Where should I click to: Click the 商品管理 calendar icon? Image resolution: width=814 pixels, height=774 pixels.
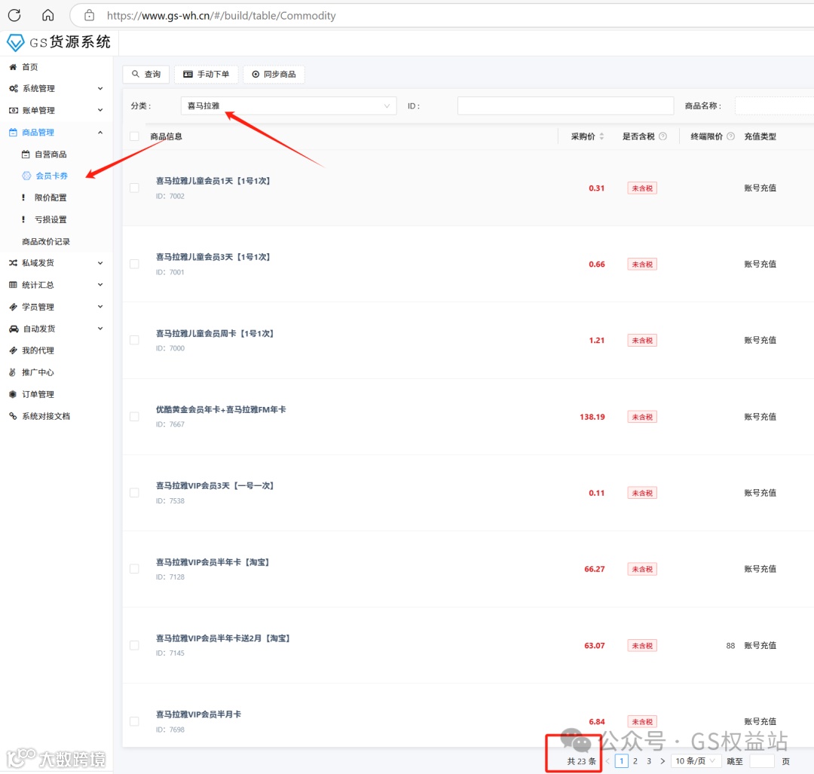pos(13,133)
